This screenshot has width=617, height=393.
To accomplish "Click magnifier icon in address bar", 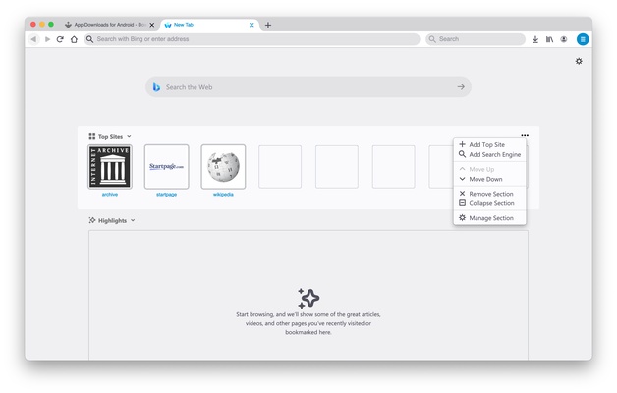I will coord(89,39).
